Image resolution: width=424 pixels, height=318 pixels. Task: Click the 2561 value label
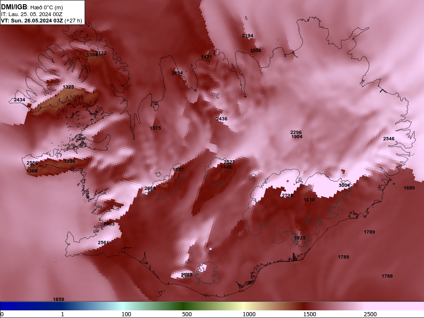tap(103, 243)
